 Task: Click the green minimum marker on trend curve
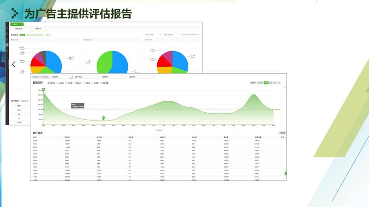click(x=103, y=118)
